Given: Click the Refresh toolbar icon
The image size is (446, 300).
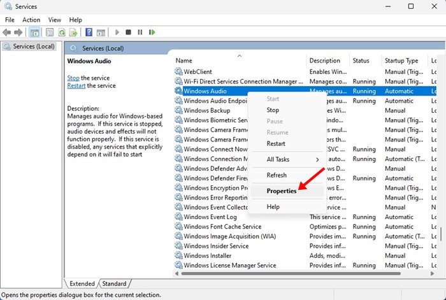Looking at the screenshot, I should click(62, 32).
